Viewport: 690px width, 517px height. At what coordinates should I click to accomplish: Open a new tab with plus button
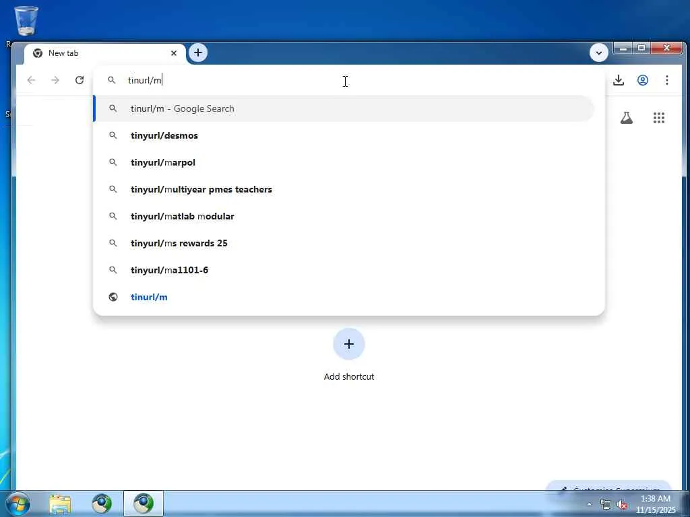[198, 53]
